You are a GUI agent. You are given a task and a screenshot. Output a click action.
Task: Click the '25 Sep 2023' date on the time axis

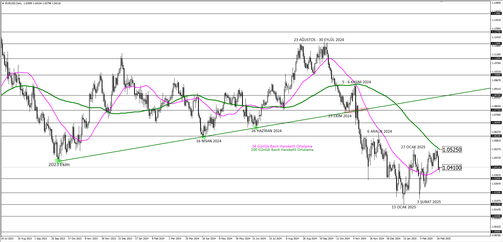[x=58, y=238]
